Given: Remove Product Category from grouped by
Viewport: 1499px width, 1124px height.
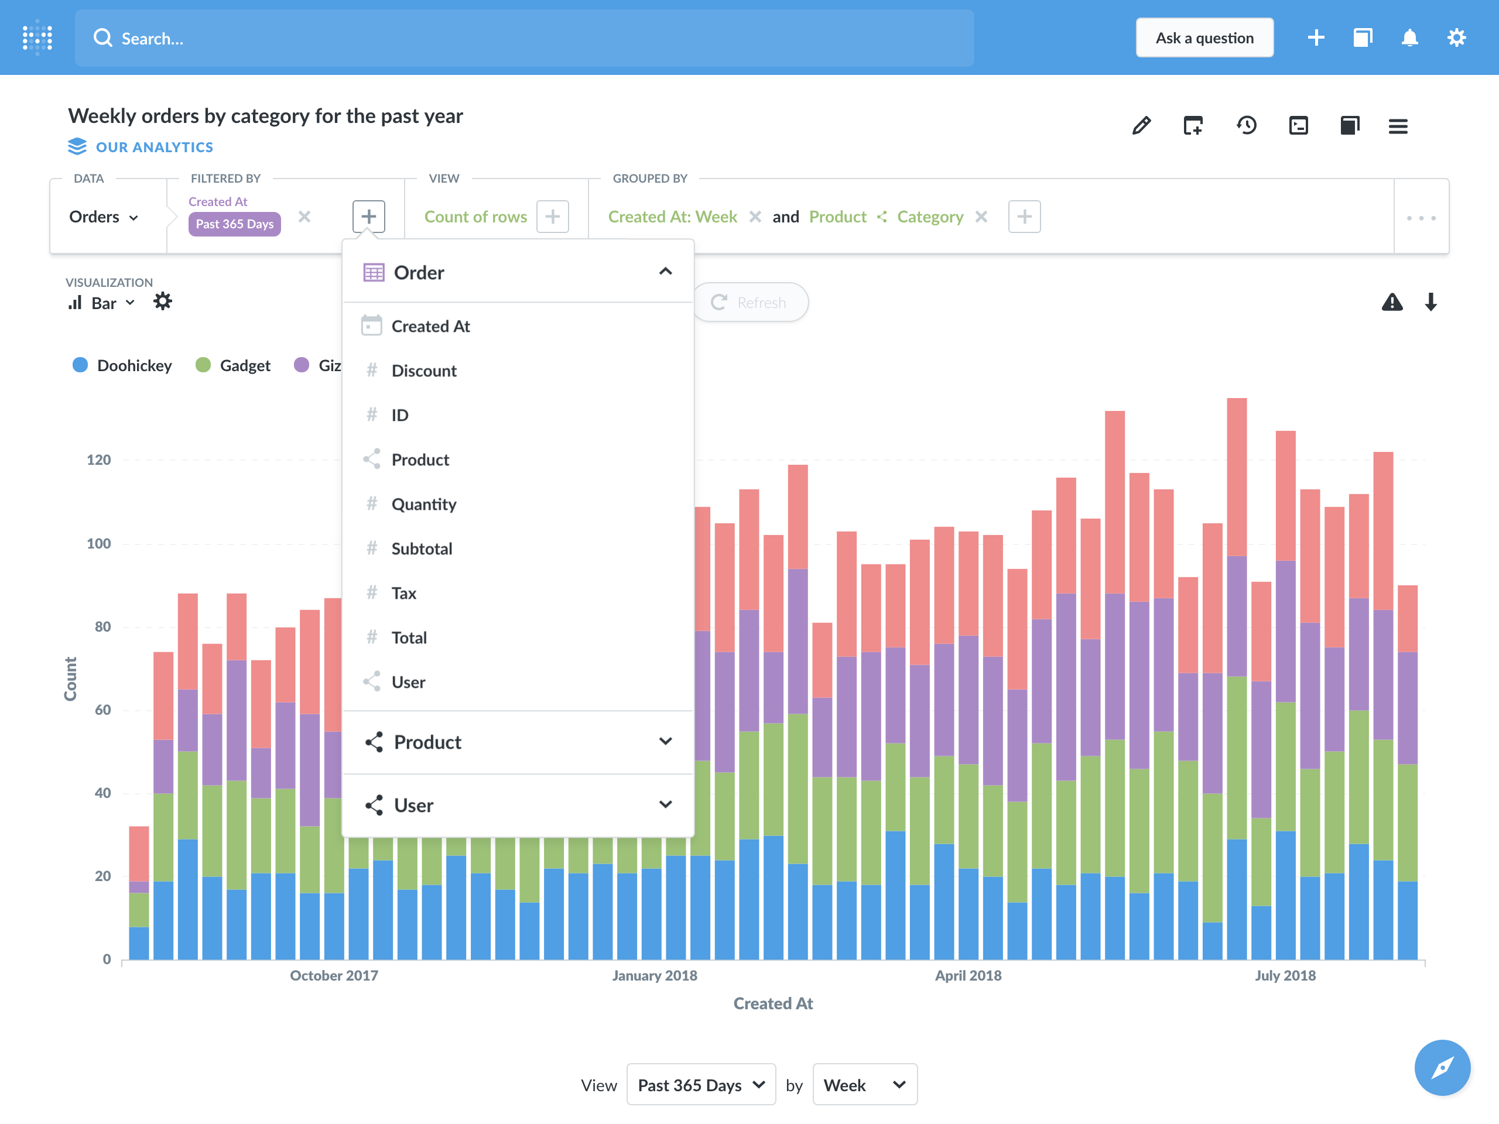Looking at the screenshot, I should [x=981, y=216].
